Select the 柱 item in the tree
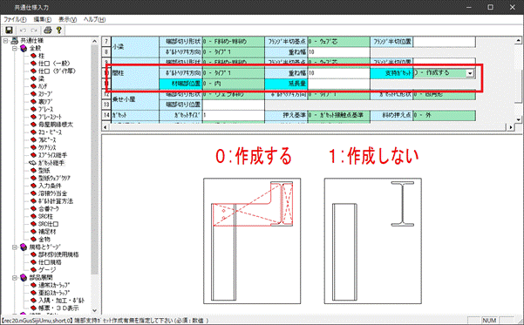Image resolution: width=524 pixels, height=325 pixels. point(41,56)
